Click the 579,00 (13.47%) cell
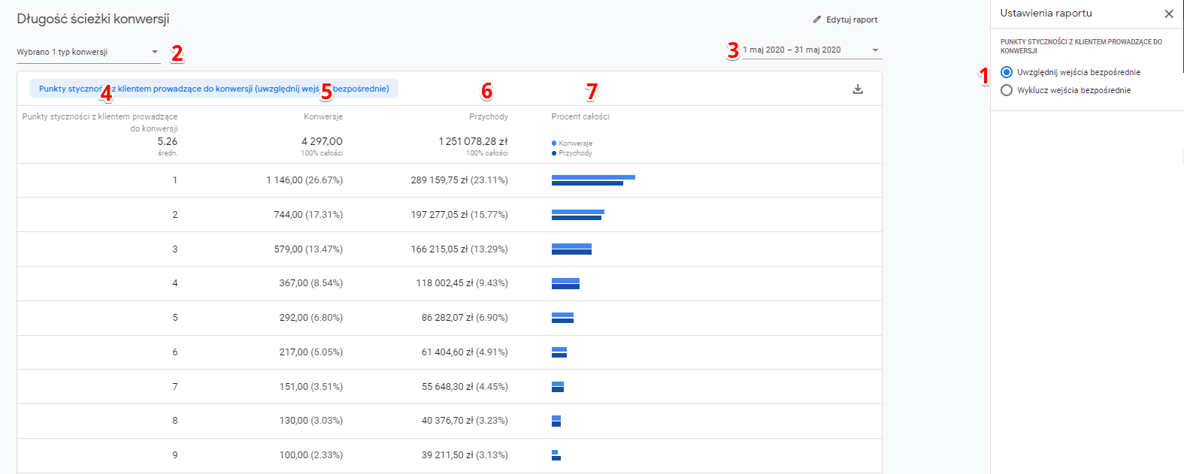Image resolution: width=1184 pixels, height=474 pixels. coord(308,249)
